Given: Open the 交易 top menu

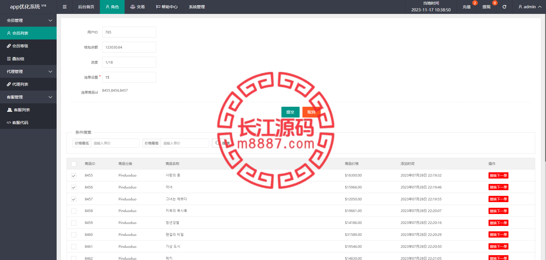Looking at the screenshot, I should (x=137, y=7).
